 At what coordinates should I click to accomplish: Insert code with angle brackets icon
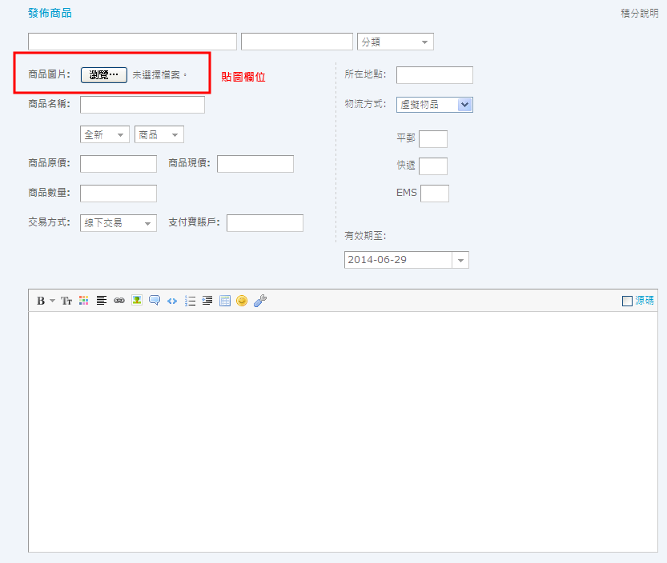pyautogui.click(x=172, y=301)
